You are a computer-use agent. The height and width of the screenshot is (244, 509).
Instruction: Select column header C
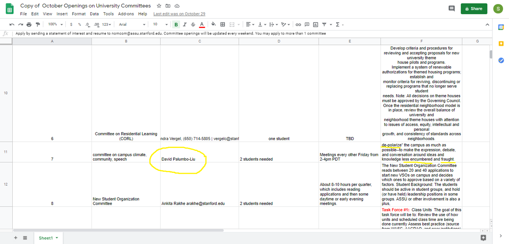pyautogui.click(x=200, y=41)
